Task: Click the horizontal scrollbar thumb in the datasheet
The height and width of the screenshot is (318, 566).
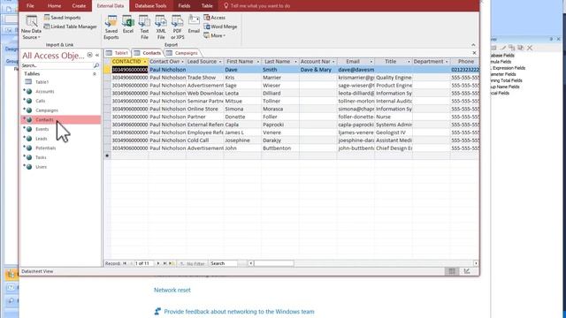Action: pos(274,263)
